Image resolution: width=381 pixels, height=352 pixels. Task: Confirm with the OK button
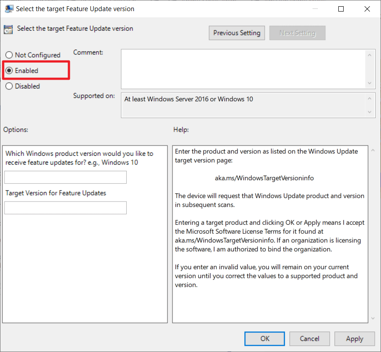(x=265, y=339)
